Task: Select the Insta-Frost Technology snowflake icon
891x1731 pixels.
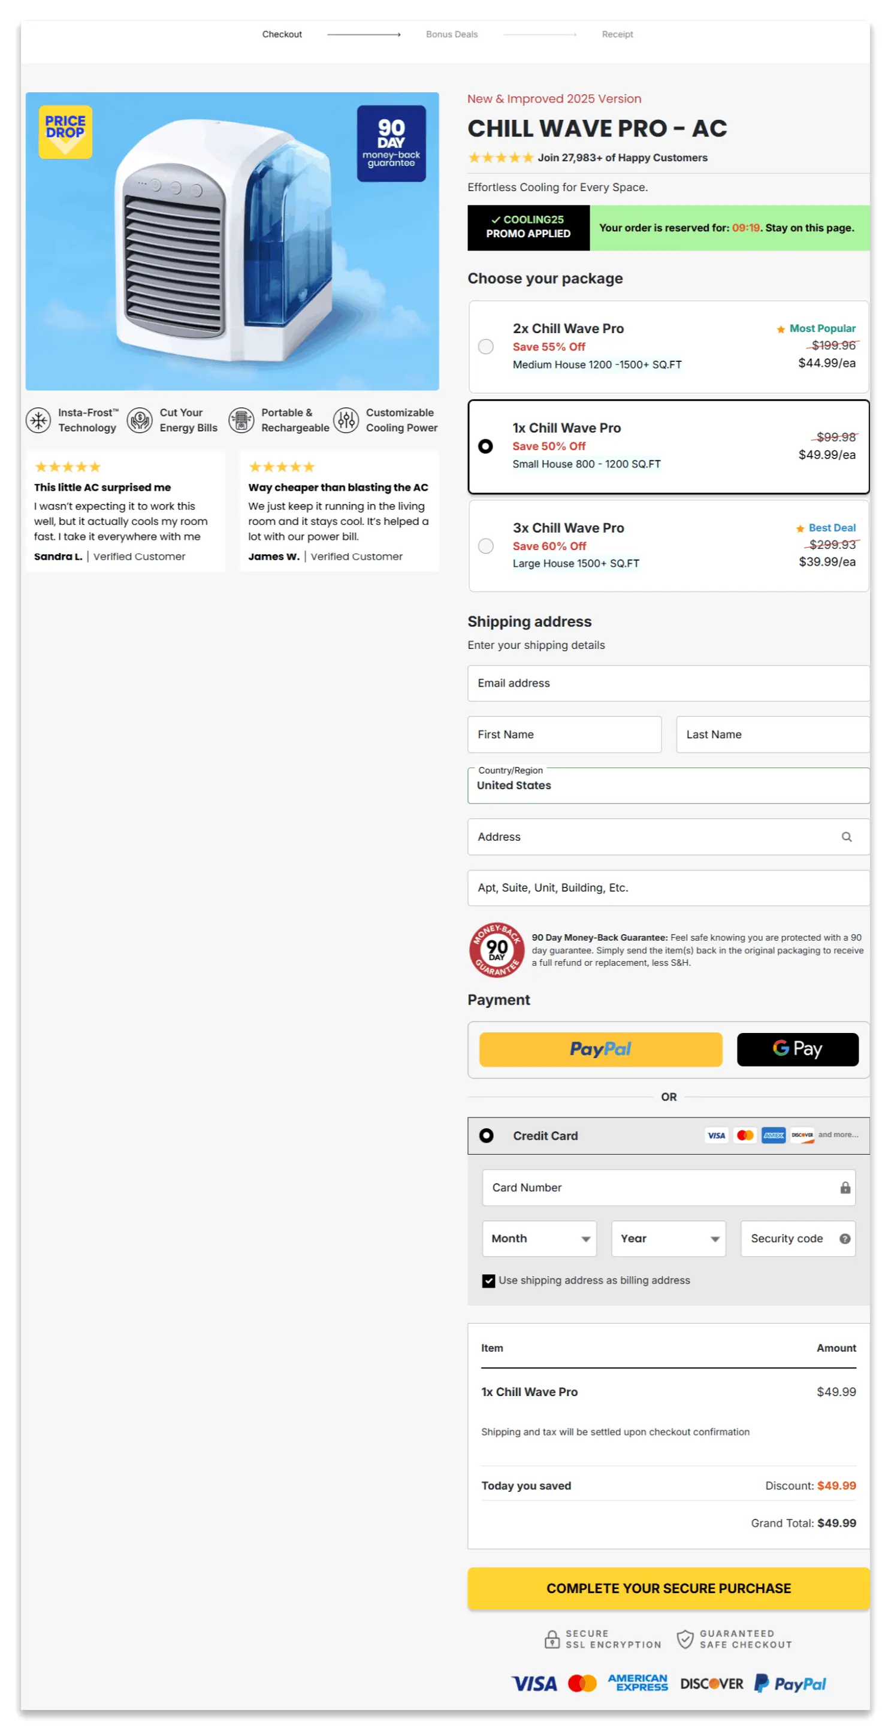Action: tap(38, 419)
